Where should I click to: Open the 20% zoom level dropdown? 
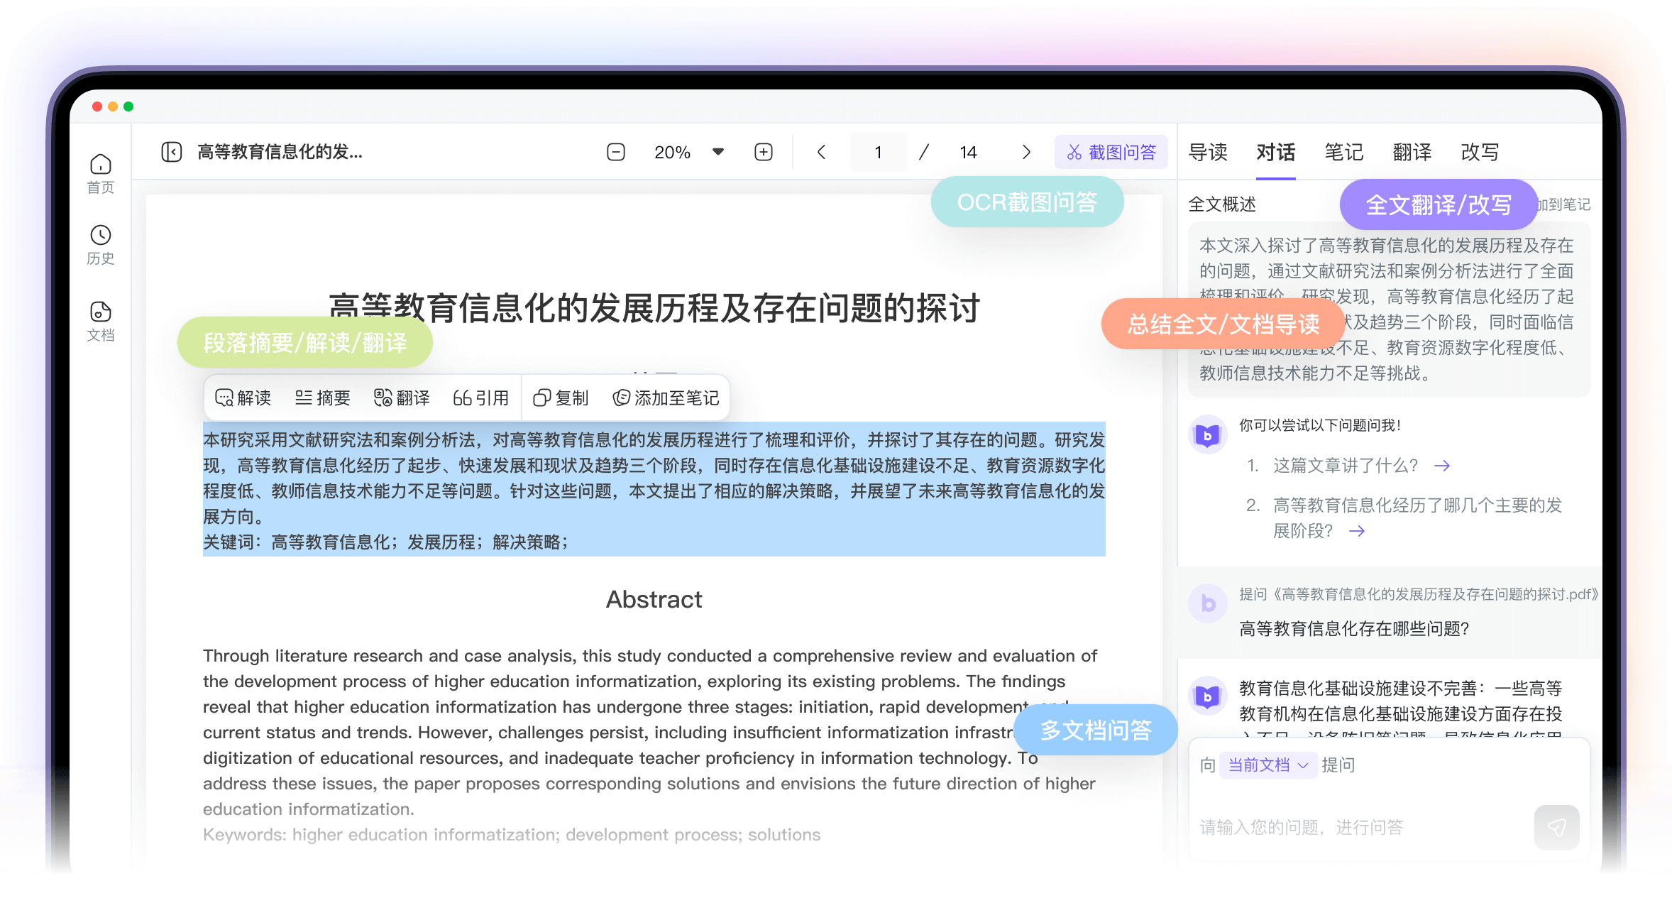(685, 151)
